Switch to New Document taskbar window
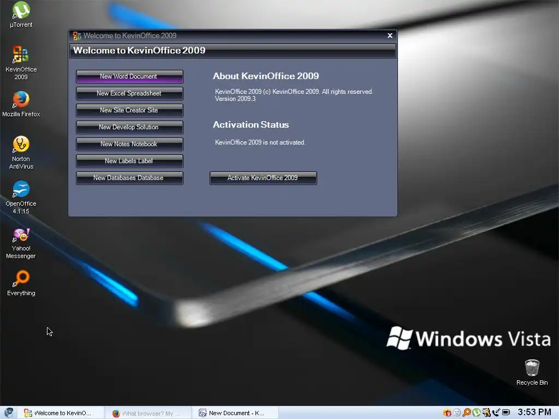Viewport: 559px width, 419px height. pyautogui.click(x=235, y=413)
